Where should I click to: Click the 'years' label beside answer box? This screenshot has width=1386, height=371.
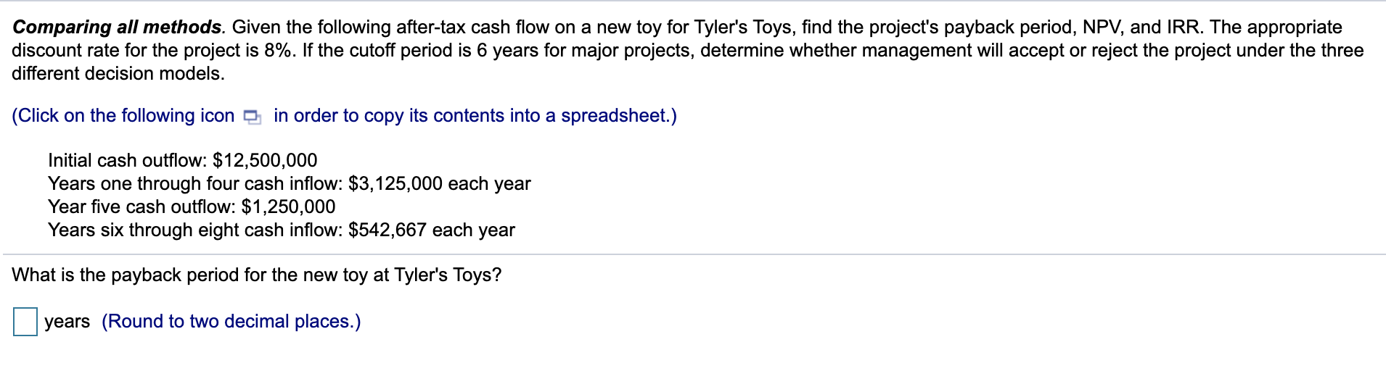67,322
